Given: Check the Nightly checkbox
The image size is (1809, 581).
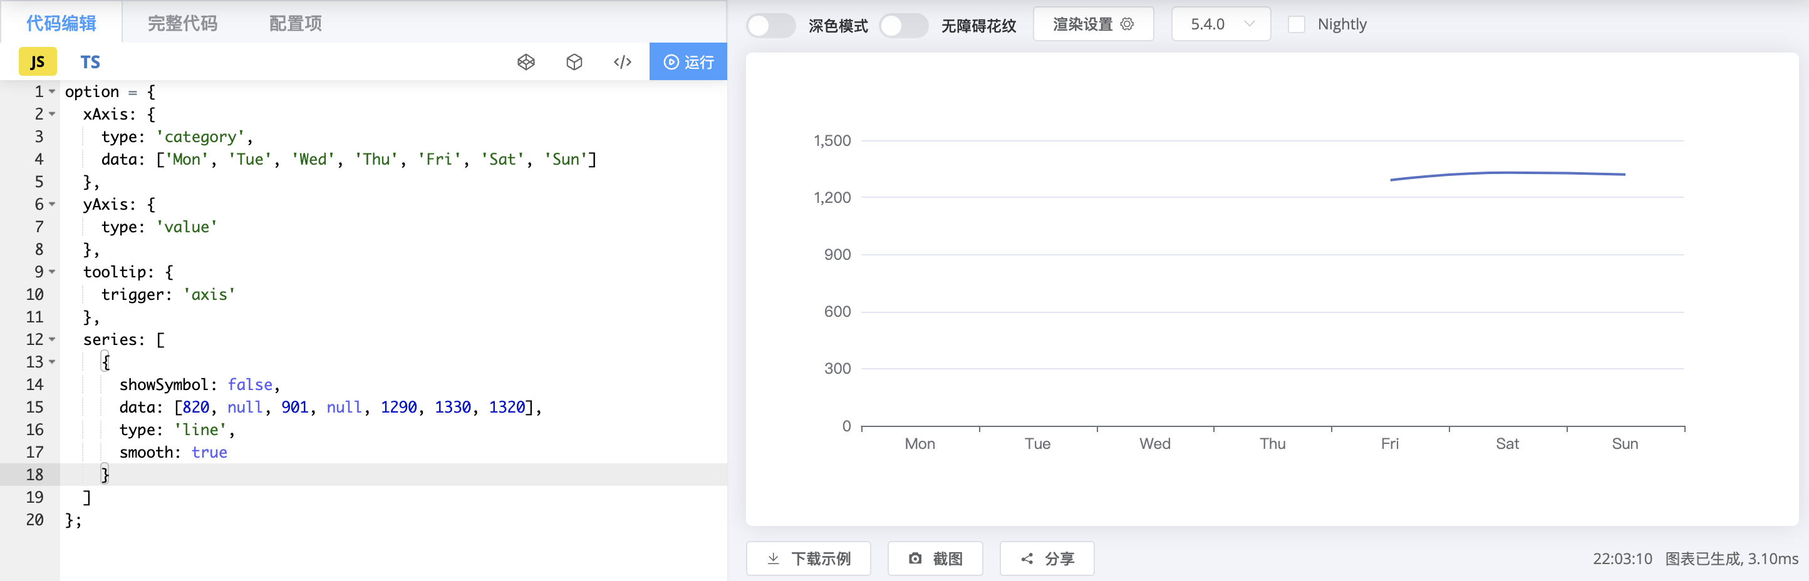Looking at the screenshot, I should tap(1297, 24).
